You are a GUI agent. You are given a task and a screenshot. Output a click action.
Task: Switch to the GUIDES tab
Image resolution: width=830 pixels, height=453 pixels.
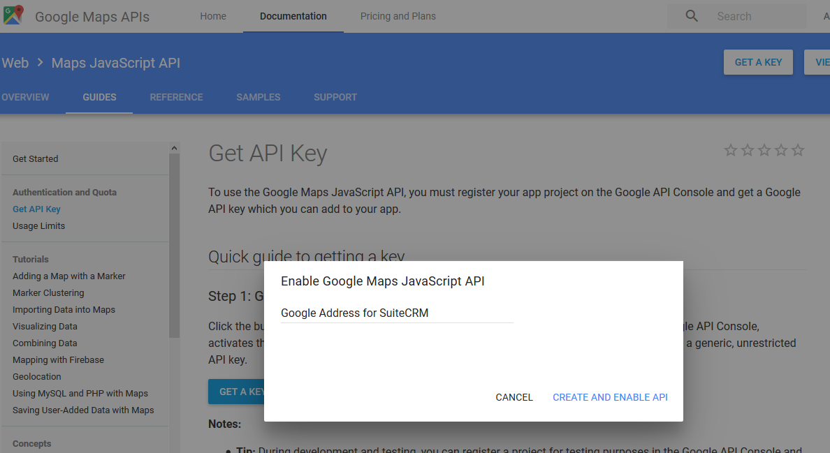[x=99, y=97]
